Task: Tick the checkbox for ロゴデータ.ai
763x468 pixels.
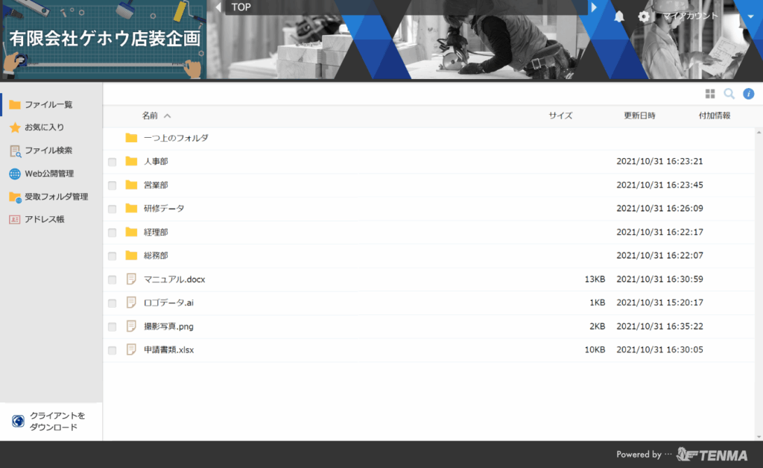Action: point(113,303)
